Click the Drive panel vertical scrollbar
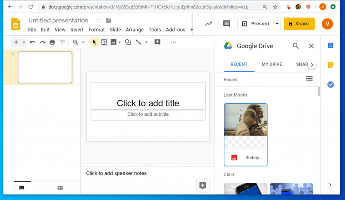The width and height of the screenshot is (345, 200). (x=319, y=92)
